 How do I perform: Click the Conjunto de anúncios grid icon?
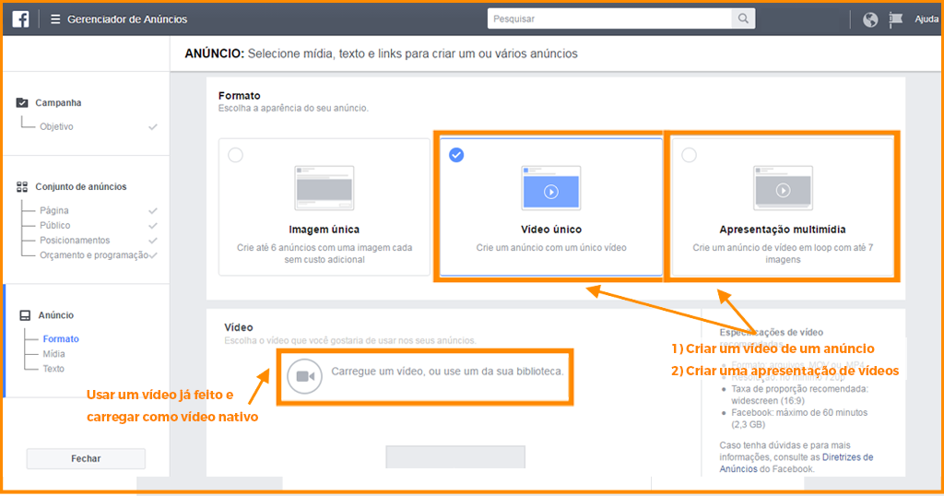[x=23, y=187]
